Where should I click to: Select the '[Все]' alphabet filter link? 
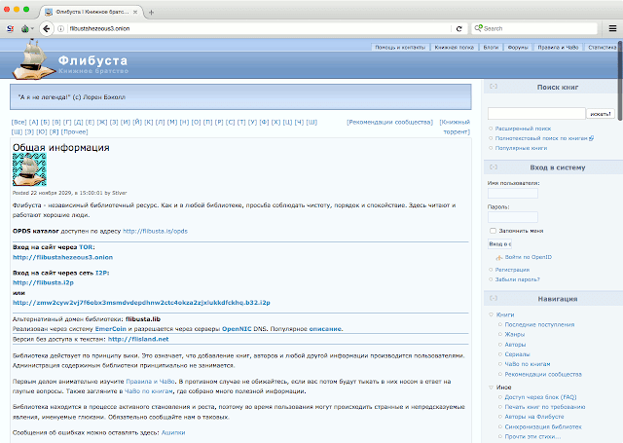coord(19,123)
